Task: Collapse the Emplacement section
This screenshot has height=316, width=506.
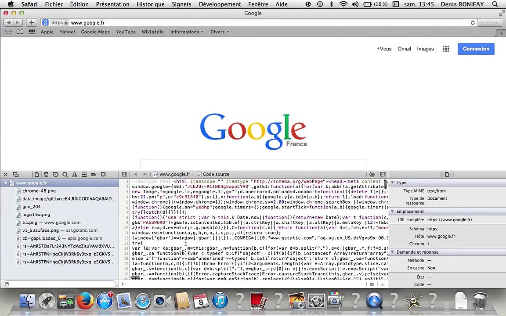Action: click(393, 211)
